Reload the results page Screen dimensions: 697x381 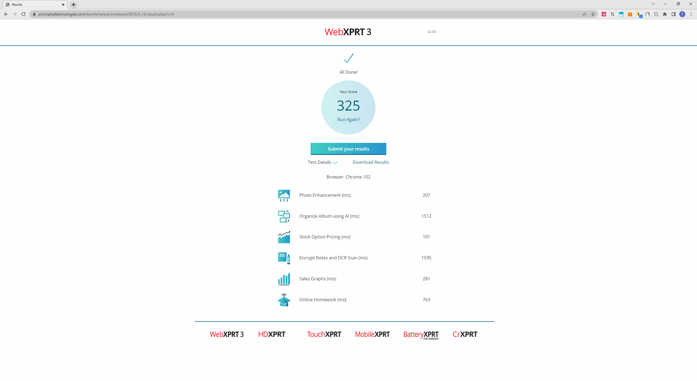click(23, 14)
